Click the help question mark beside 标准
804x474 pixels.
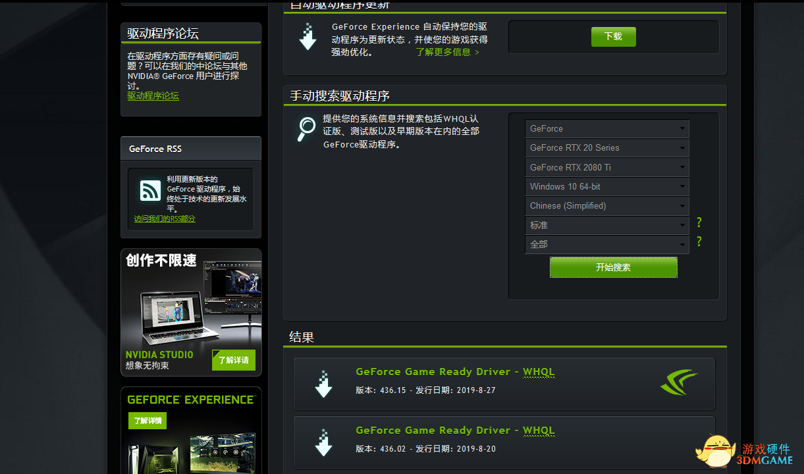699,223
